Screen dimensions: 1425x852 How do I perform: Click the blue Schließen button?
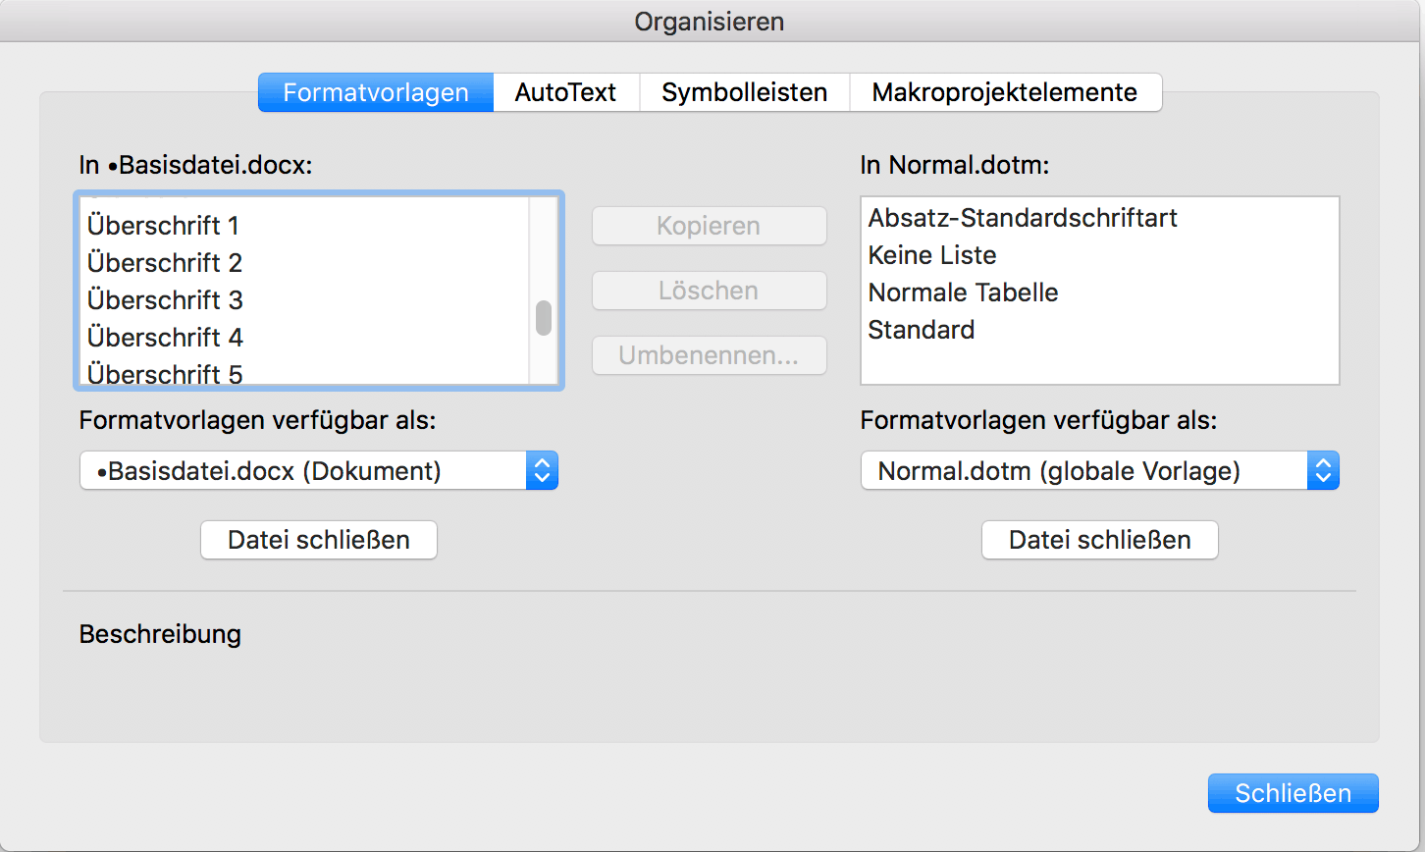click(1293, 793)
